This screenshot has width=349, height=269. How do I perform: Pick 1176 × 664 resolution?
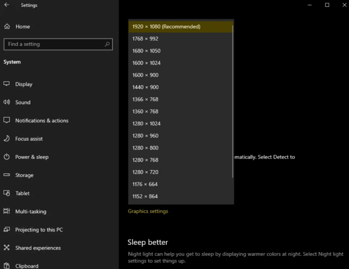(181, 184)
